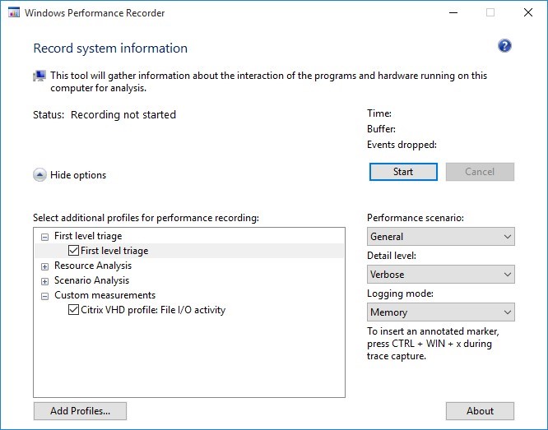Click the blue help question mark icon
This screenshot has width=548, height=430.
pyautogui.click(x=504, y=46)
